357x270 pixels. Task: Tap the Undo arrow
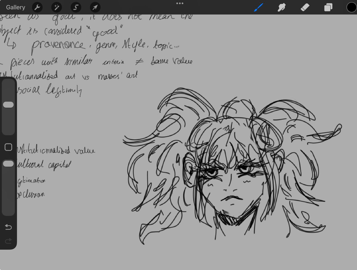click(x=8, y=227)
